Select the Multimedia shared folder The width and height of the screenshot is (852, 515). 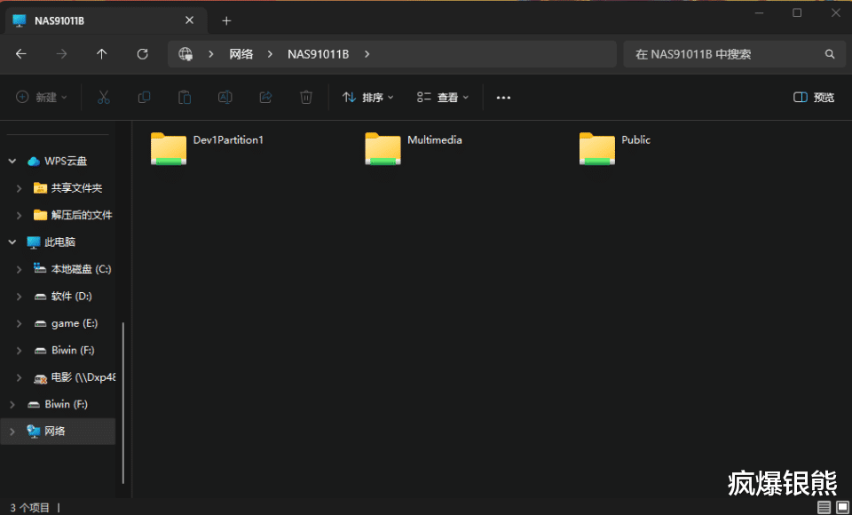click(383, 148)
